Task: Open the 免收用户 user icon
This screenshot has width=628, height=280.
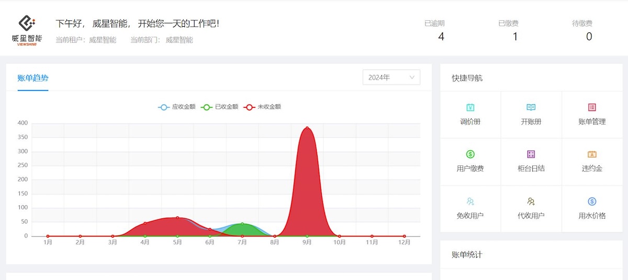Action: pos(470,201)
